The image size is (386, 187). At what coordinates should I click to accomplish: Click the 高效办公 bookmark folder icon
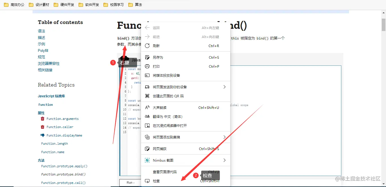6,5
